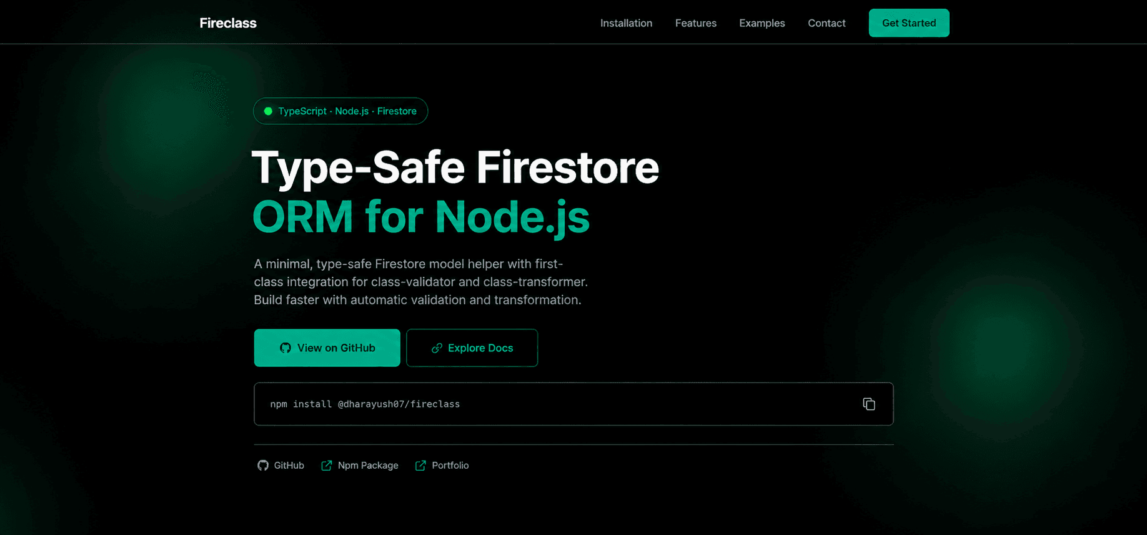Visit the Portfolio link
The width and height of the screenshot is (1147, 535).
point(450,465)
